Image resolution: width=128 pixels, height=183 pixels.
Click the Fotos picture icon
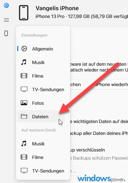(24, 103)
